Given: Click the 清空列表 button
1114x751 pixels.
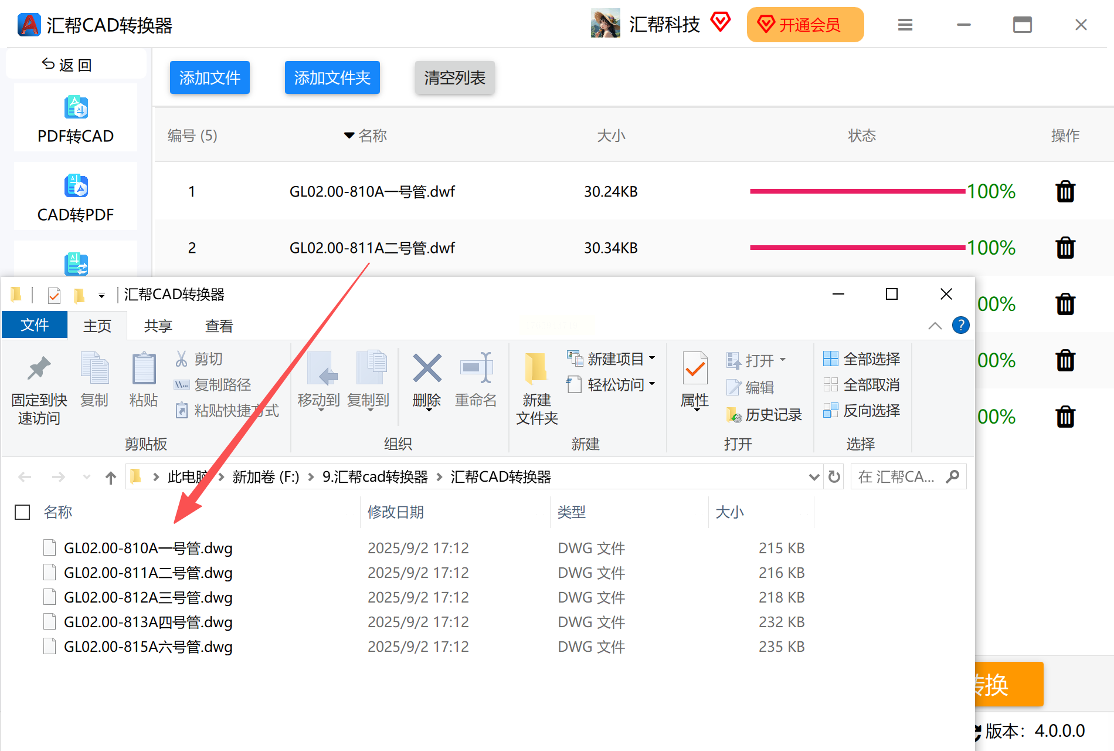Looking at the screenshot, I should (x=455, y=77).
